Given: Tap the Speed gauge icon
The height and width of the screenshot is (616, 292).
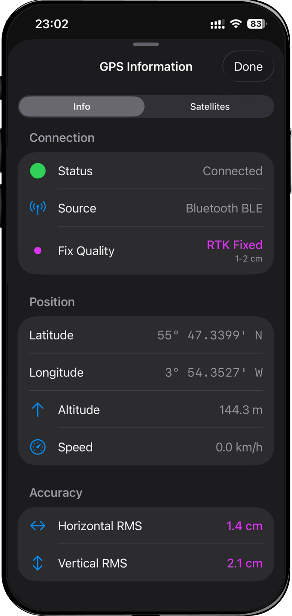Looking at the screenshot, I should point(38,447).
